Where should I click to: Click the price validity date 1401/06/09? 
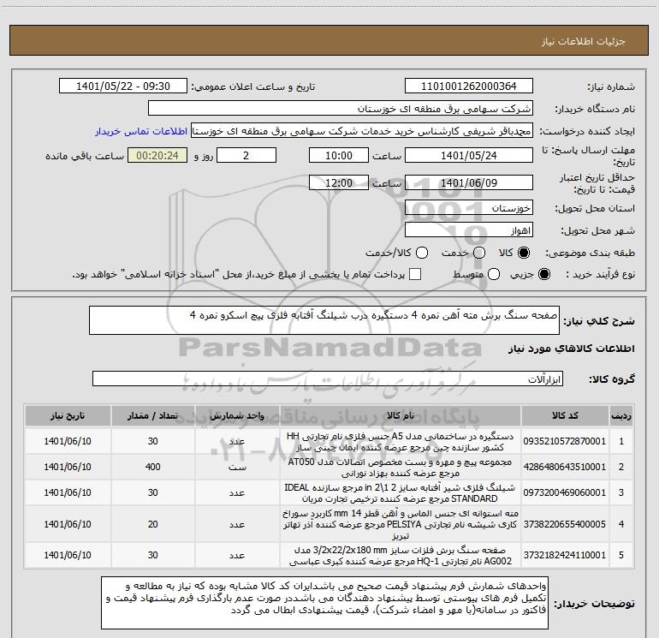469,182
